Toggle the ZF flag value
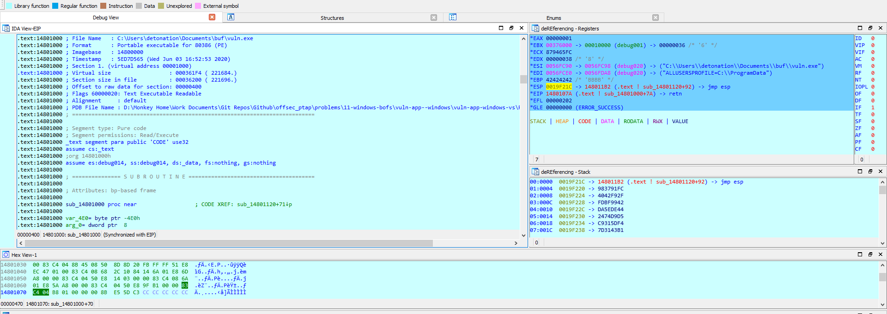This screenshot has height=314, width=887. [873, 128]
